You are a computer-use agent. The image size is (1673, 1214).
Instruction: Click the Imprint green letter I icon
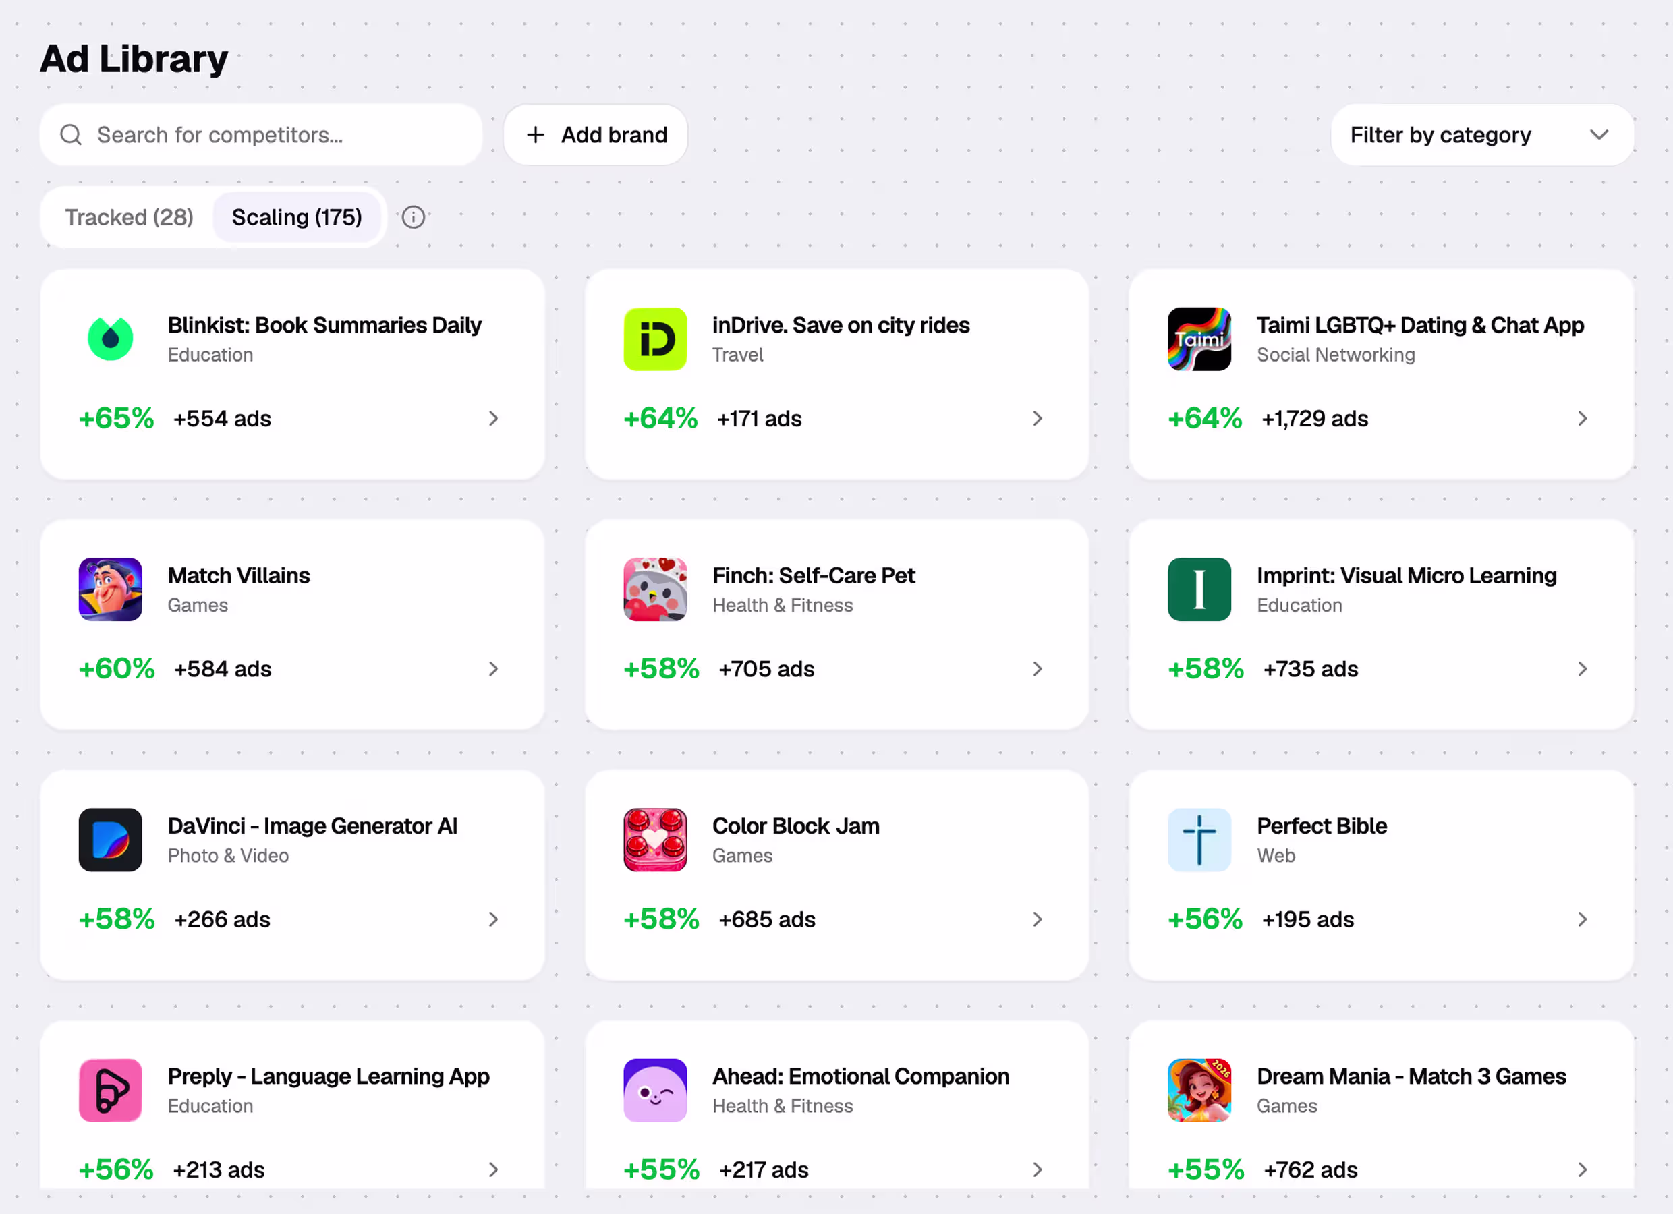point(1199,589)
